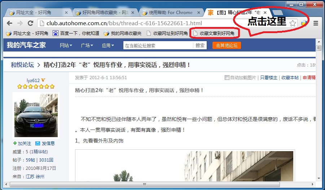
Task: Click the browser back arrow
Action: click(x=10, y=23)
